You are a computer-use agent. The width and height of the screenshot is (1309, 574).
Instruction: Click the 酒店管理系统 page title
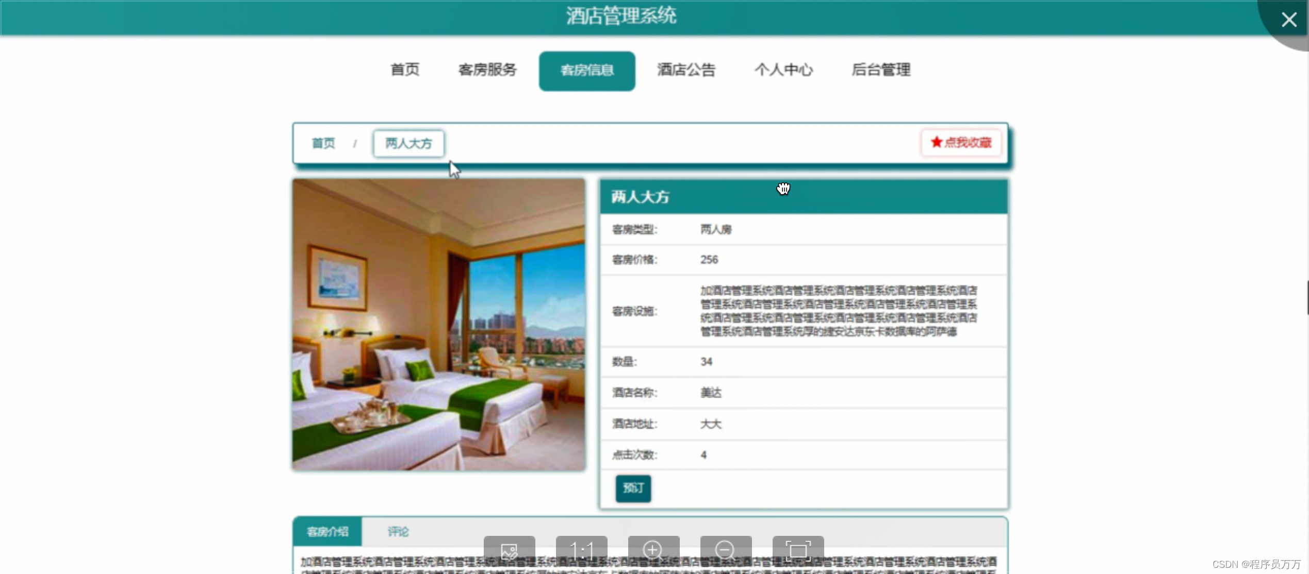pyautogui.click(x=621, y=16)
